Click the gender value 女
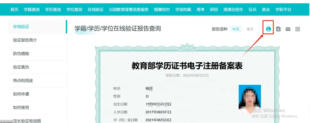The width and height of the screenshot is (310, 123). click(147, 96)
